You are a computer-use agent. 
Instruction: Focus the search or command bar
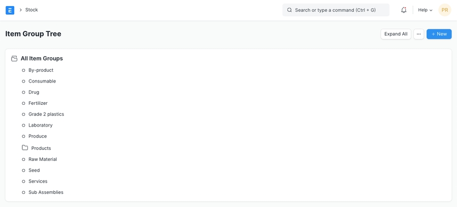click(x=336, y=10)
